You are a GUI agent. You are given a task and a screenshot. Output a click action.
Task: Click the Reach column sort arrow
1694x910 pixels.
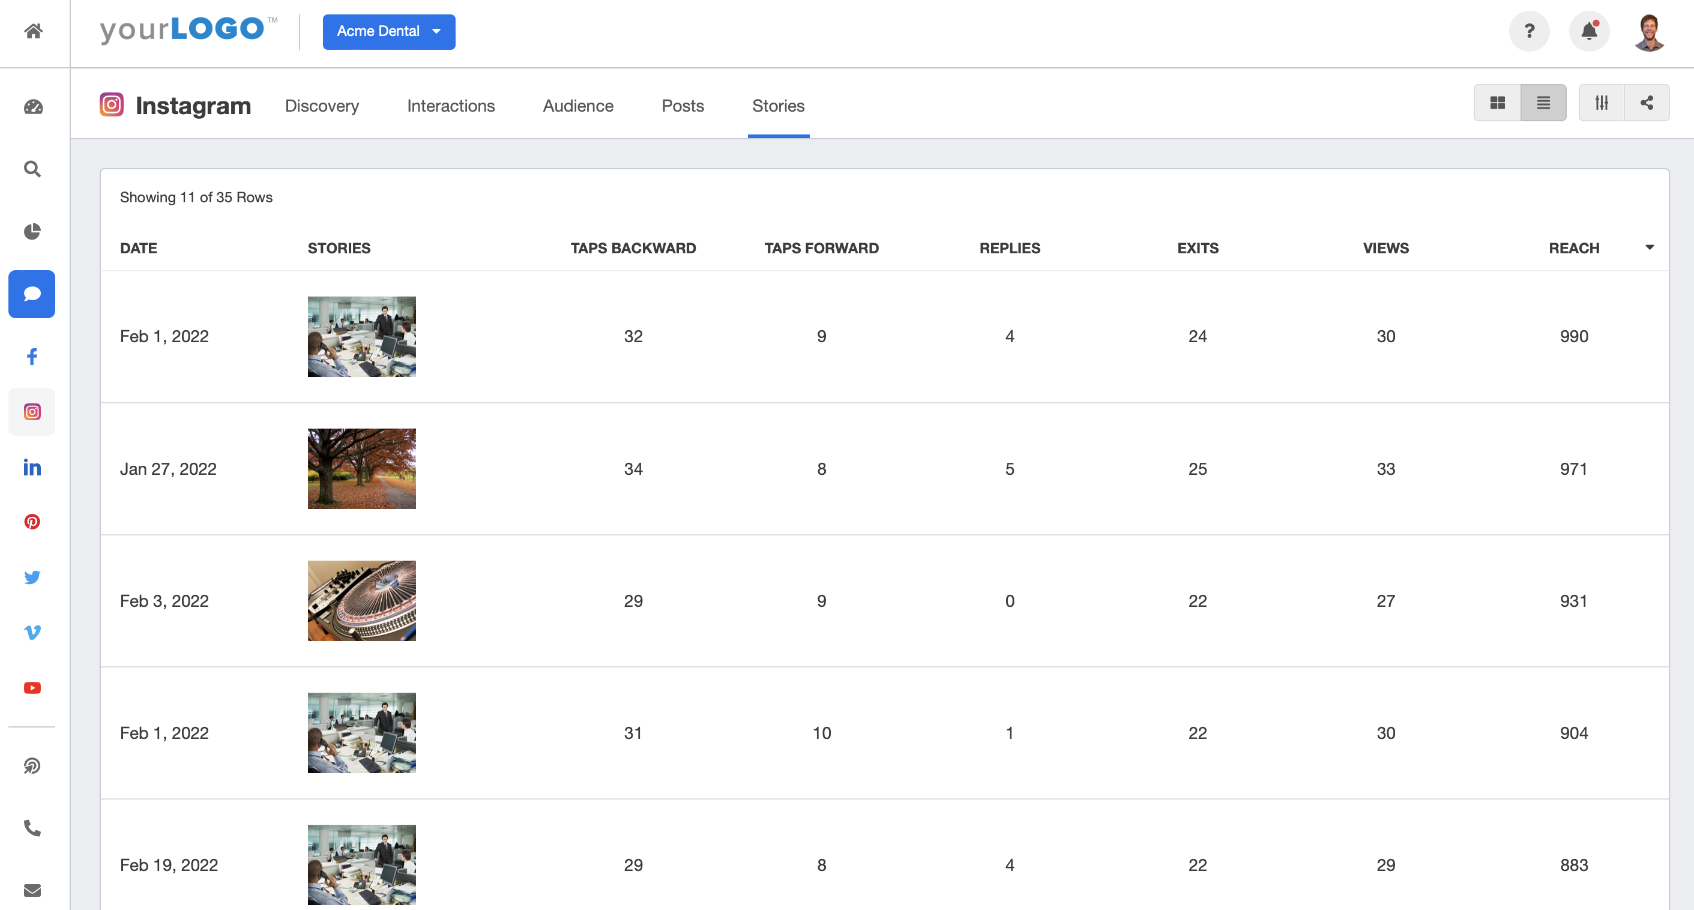(x=1650, y=248)
